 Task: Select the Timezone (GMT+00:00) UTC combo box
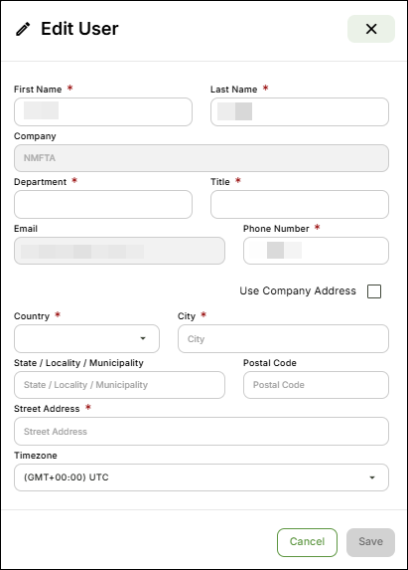pyautogui.click(x=202, y=477)
